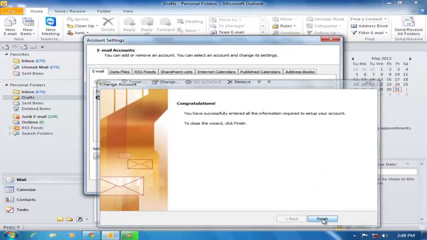Switch to the Folder ribbon tab
The height and width of the screenshot is (240, 427).
click(x=104, y=11)
